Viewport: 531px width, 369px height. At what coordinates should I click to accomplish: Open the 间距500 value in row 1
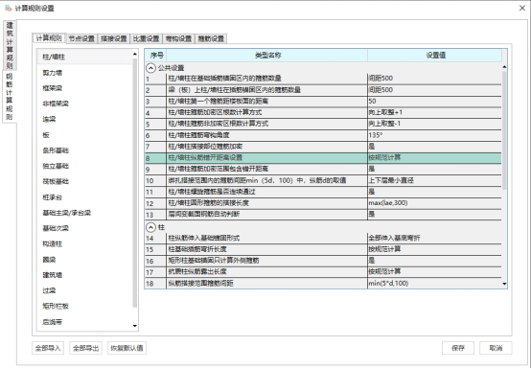tap(434, 79)
